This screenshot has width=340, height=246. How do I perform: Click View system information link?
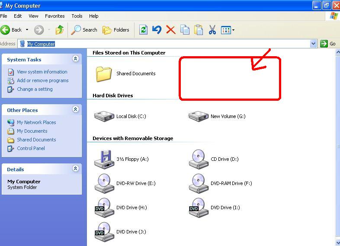pyautogui.click(x=42, y=72)
